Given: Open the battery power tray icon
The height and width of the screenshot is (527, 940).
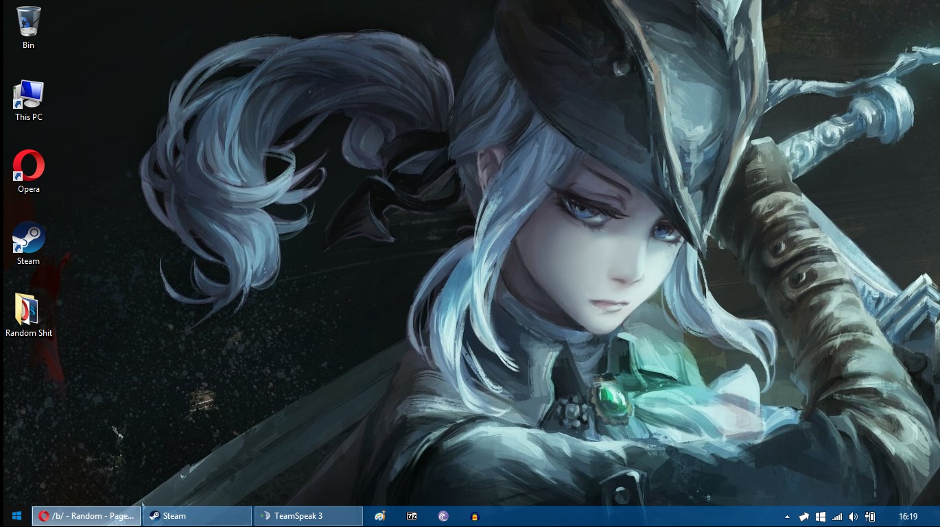Looking at the screenshot, I should pyautogui.click(x=870, y=516).
